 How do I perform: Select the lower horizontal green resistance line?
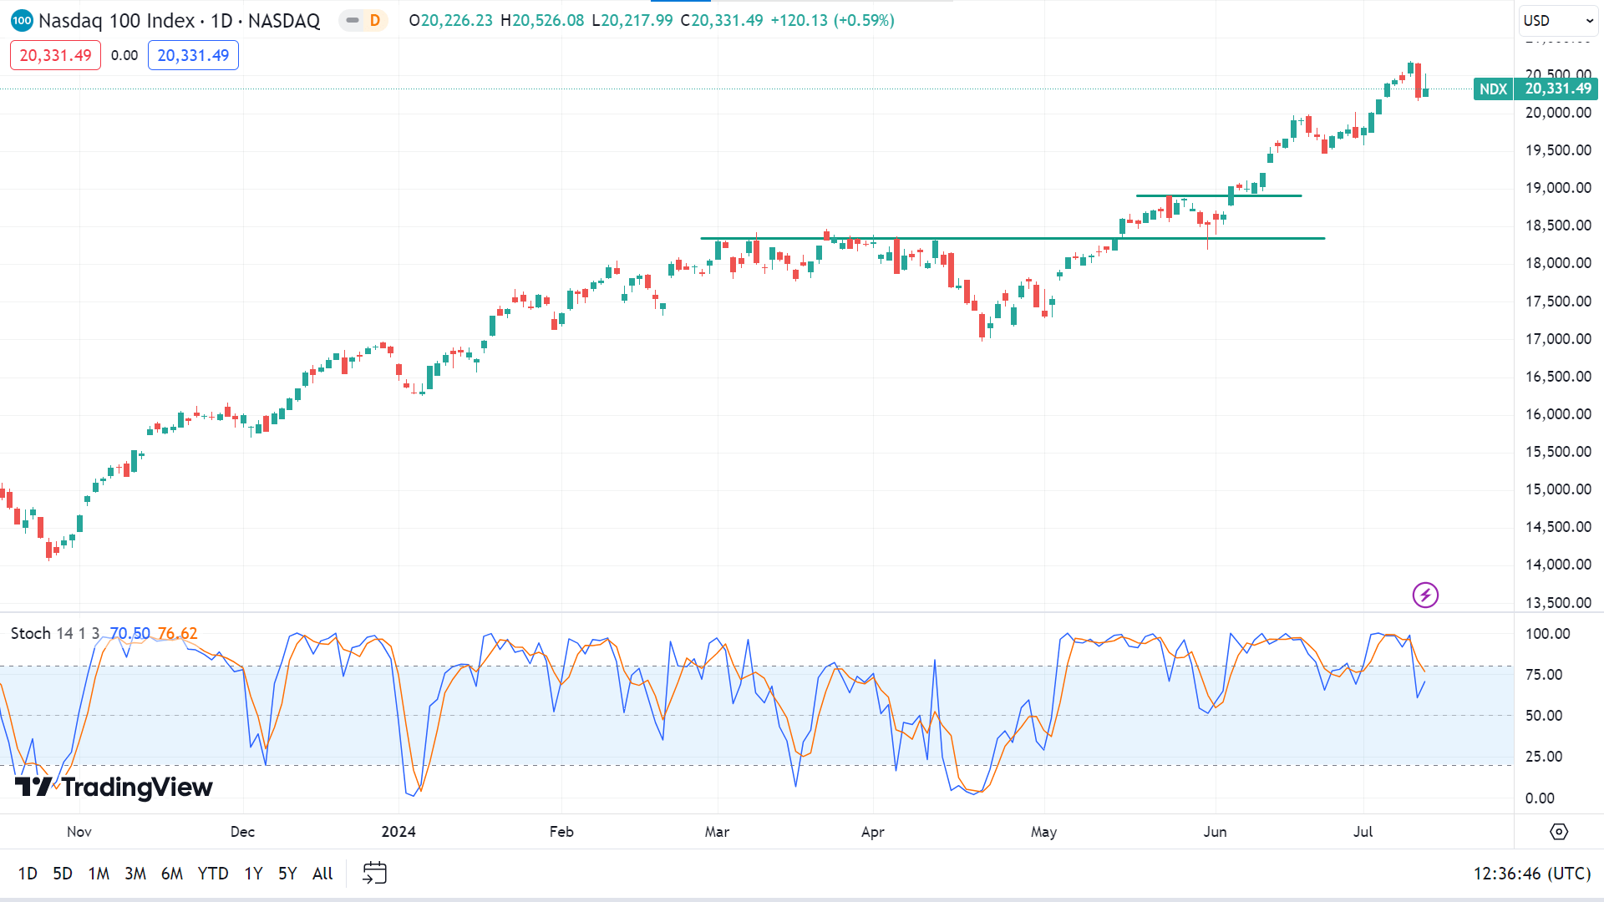click(x=1013, y=238)
